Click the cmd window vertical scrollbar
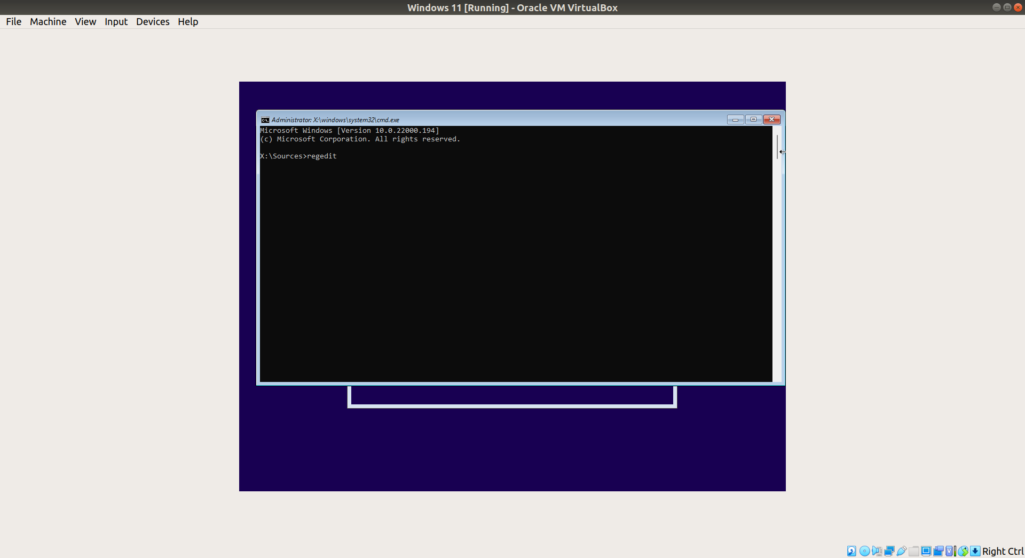This screenshot has width=1025, height=558. tap(777, 254)
